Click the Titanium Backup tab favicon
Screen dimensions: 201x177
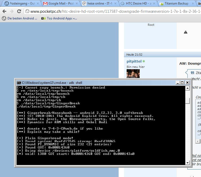(162, 3)
